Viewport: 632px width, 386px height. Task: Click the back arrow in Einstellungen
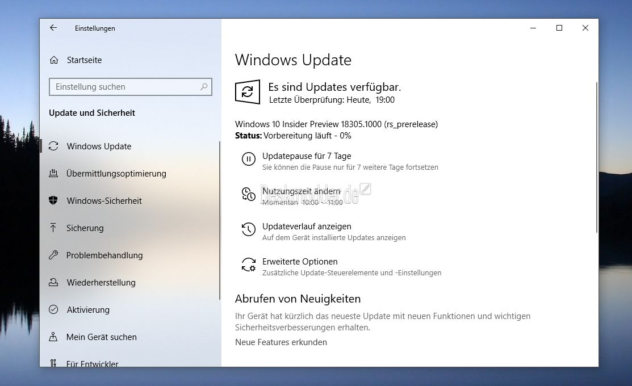(x=53, y=28)
